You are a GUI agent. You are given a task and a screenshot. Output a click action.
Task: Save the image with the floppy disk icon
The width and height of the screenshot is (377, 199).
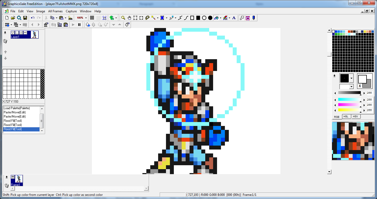click(x=25, y=18)
